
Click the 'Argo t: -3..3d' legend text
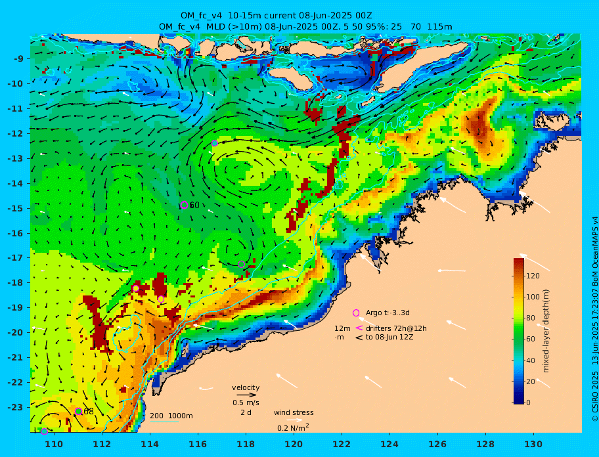point(388,313)
